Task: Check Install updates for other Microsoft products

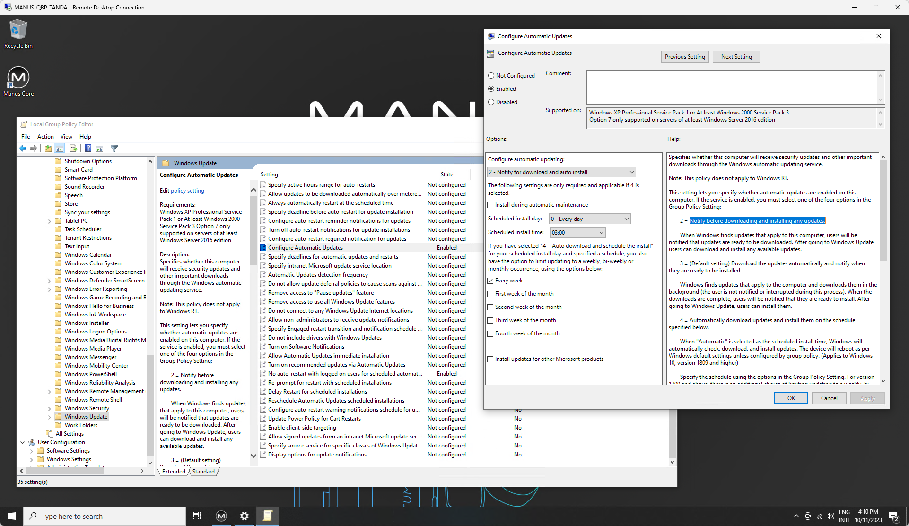Action: (490, 359)
